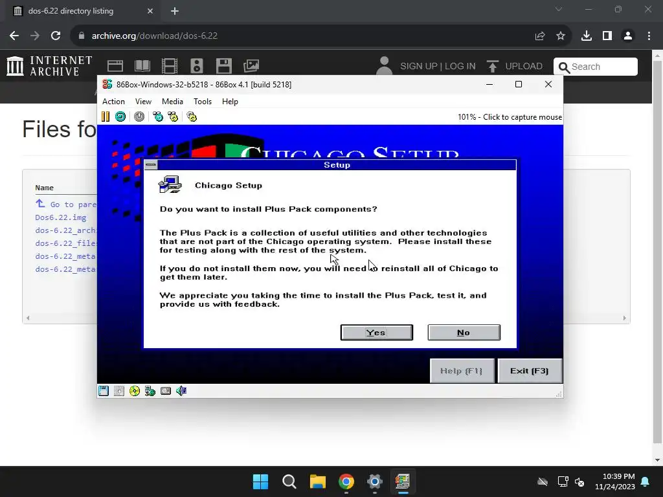Open Internet Archive video film icon
The height and width of the screenshot is (497, 663).
(x=170, y=66)
